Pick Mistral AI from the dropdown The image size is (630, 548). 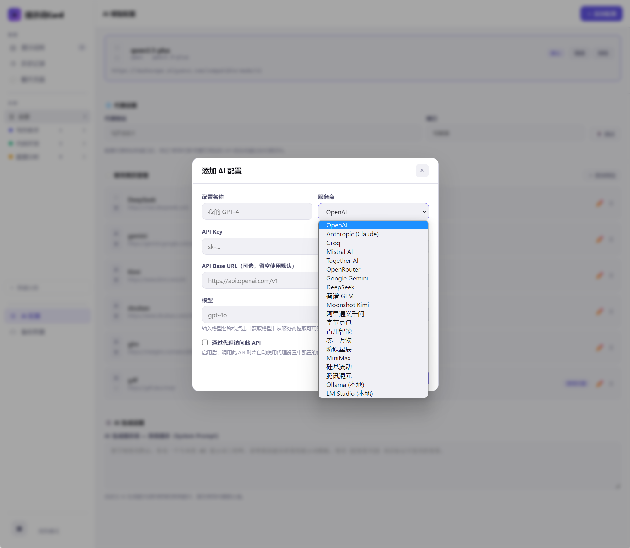click(373, 252)
